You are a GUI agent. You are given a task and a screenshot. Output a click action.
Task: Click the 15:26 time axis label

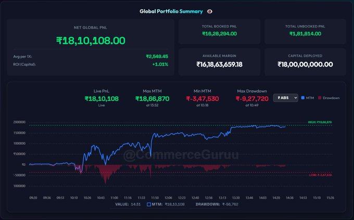coord(330,198)
